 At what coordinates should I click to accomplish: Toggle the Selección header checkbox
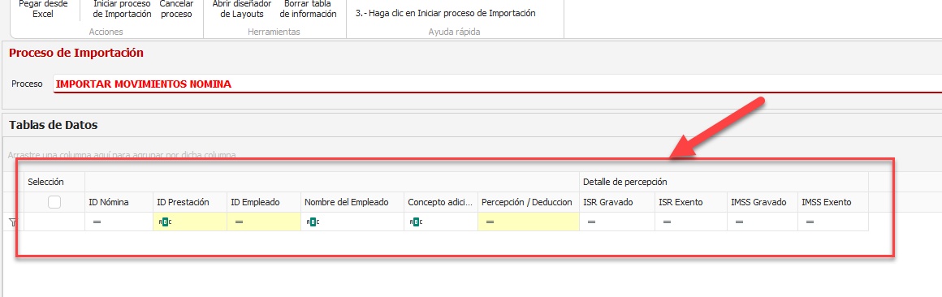(x=54, y=203)
